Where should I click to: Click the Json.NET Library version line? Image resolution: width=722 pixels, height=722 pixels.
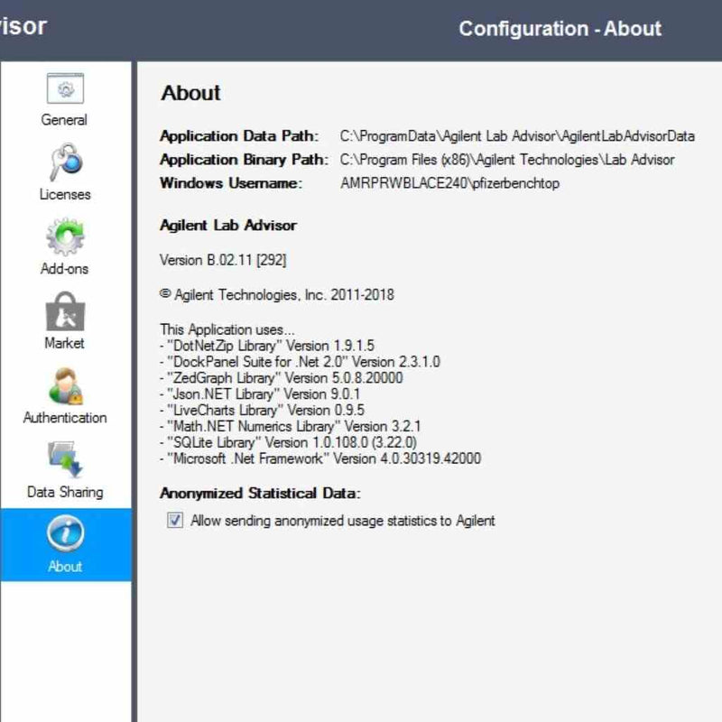pos(260,394)
